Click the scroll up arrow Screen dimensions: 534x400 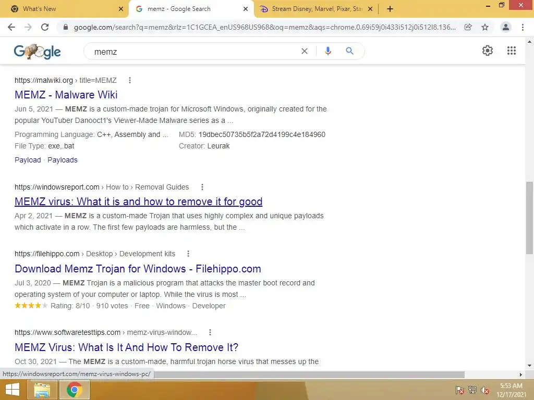point(529,42)
